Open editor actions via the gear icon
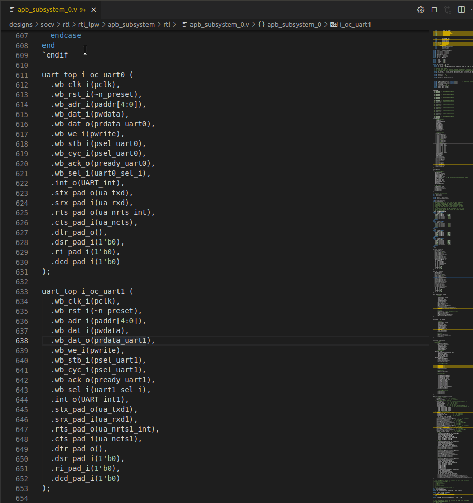 coord(421,9)
